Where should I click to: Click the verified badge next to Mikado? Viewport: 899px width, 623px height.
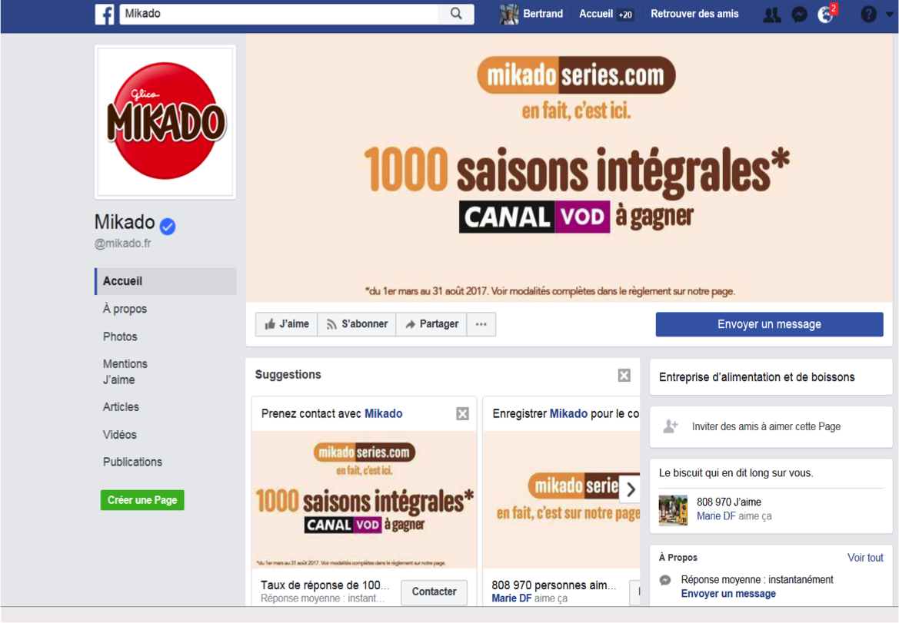(x=168, y=227)
